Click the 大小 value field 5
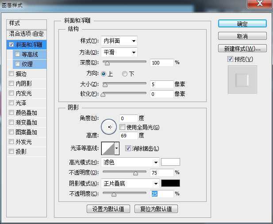The width and height of the screenshot is (273, 224). (162, 84)
